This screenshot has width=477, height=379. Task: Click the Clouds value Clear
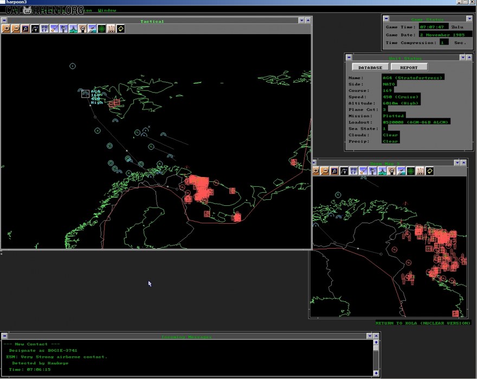[391, 135]
